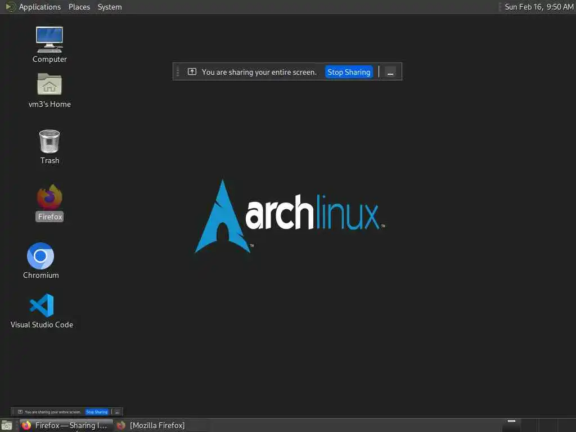Click the show desktop icon in bottom panel
The height and width of the screenshot is (432, 576).
pyautogui.click(x=6, y=425)
